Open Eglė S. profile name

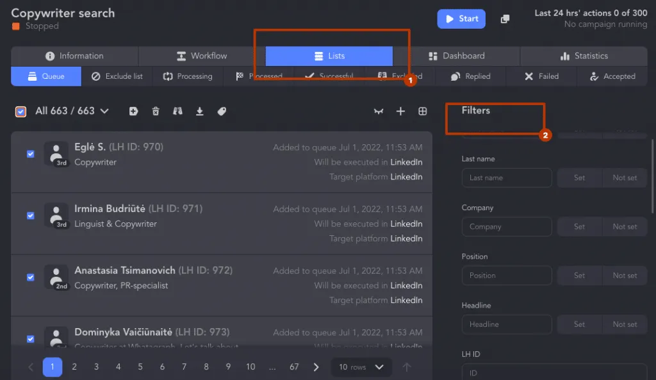[x=90, y=147]
